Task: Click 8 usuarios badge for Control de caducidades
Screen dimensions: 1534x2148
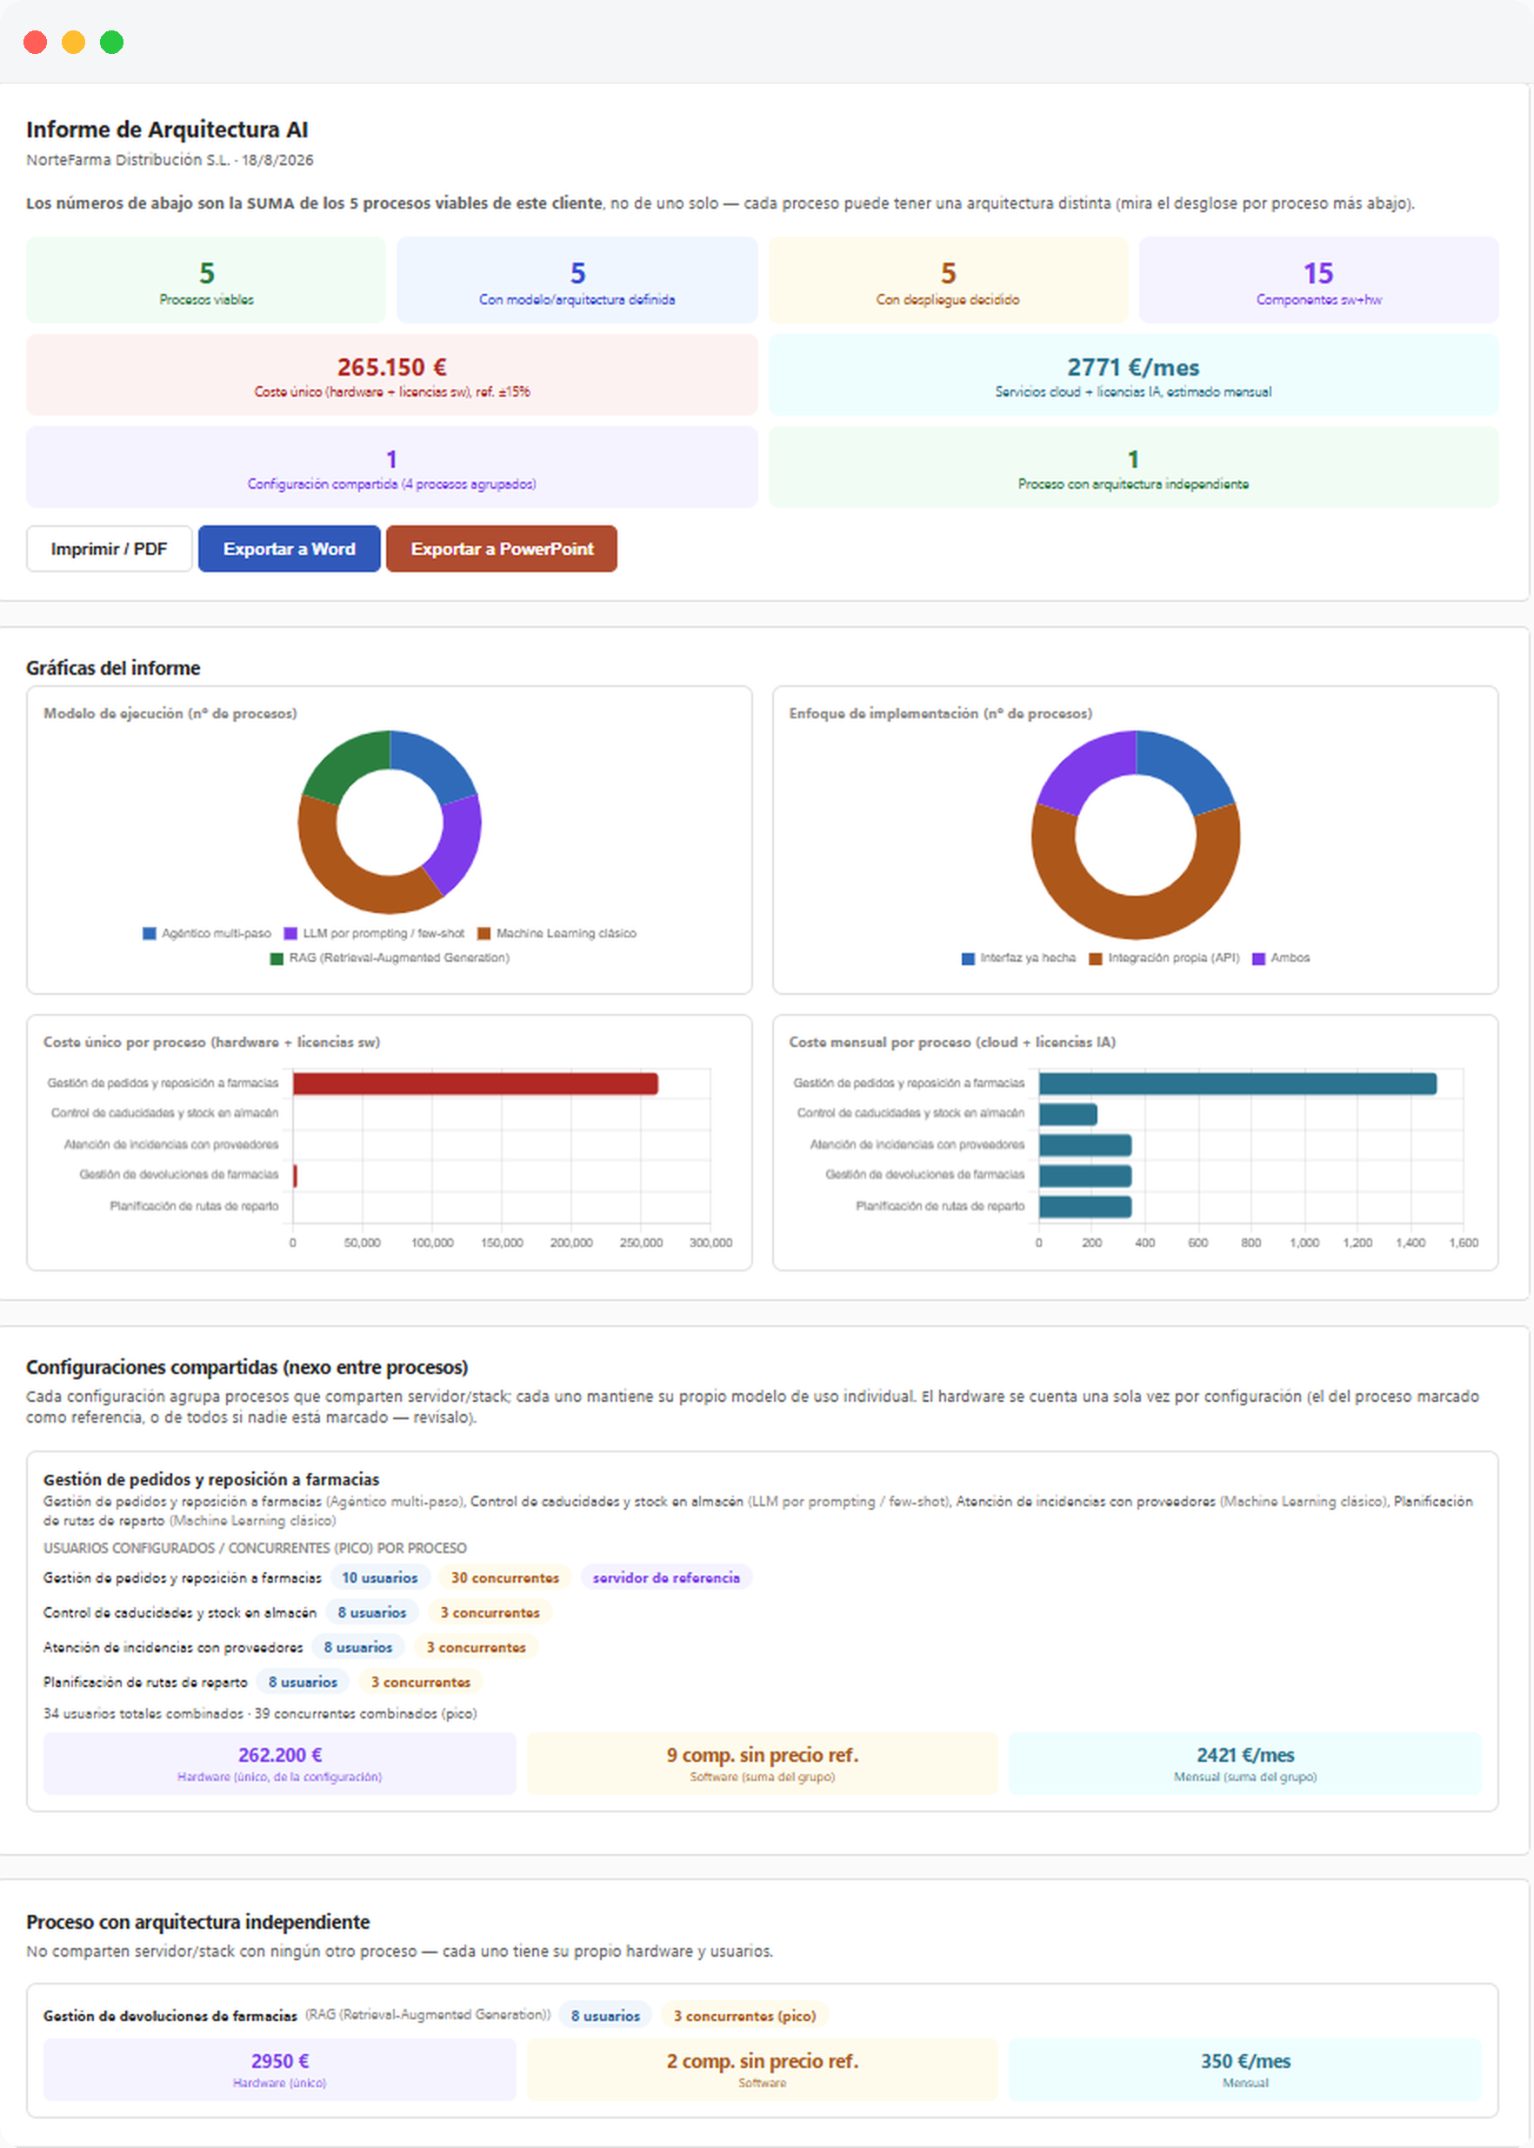Action: coord(372,1612)
